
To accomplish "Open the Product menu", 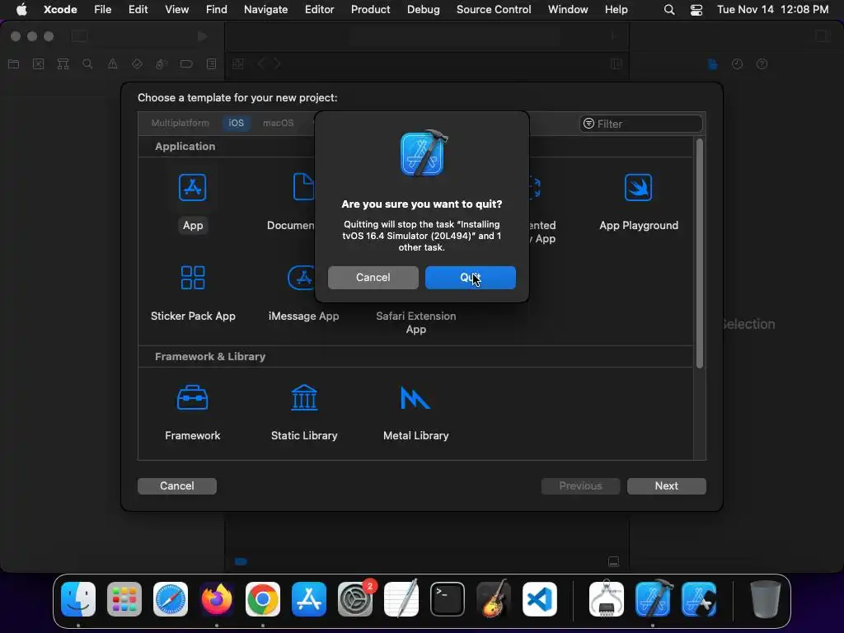I will (370, 9).
